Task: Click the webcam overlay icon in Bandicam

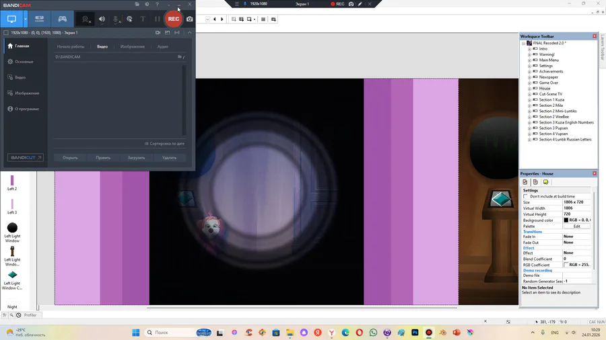Action: click(x=86, y=19)
